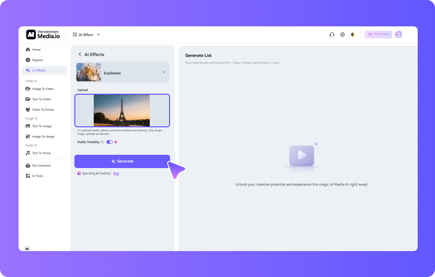Open My Creations in sidebar
Viewport: 435px width, 277px height.
tap(38, 165)
